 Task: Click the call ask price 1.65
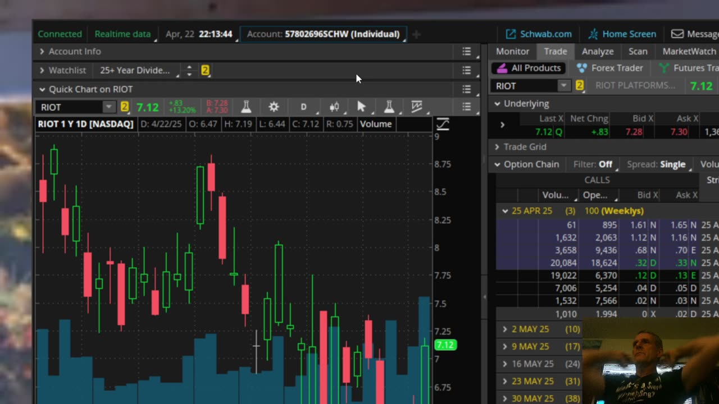(680, 225)
